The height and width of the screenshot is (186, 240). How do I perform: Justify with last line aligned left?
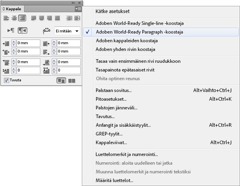pyautogui.click(x=34, y=18)
